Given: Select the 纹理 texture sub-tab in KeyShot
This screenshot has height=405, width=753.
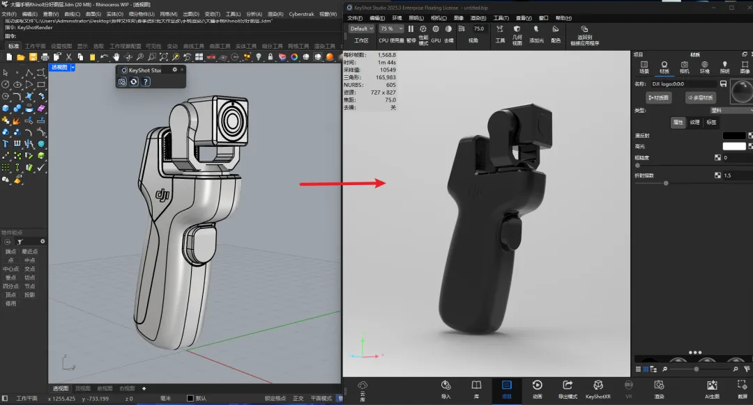Looking at the screenshot, I should [694, 122].
